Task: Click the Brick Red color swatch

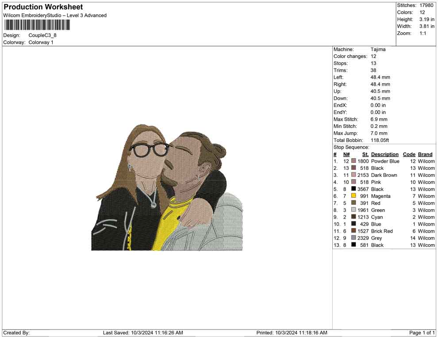Action: coord(353,231)
